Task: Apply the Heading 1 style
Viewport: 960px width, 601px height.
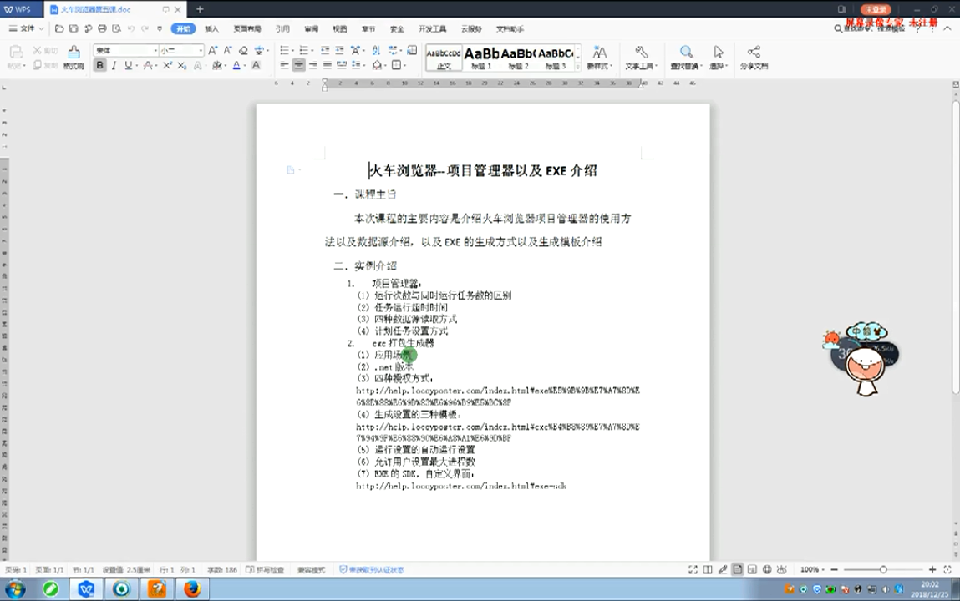Action: [x=481, y=58]
